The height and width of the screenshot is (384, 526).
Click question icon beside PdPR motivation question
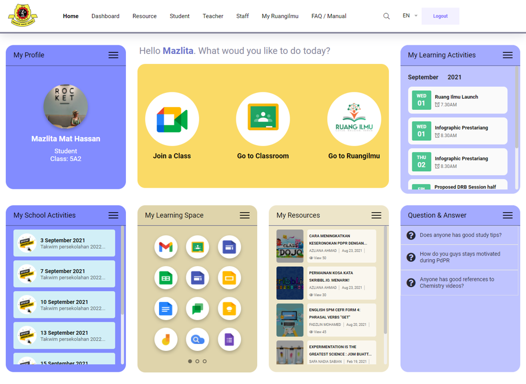(x=411, y=257)
